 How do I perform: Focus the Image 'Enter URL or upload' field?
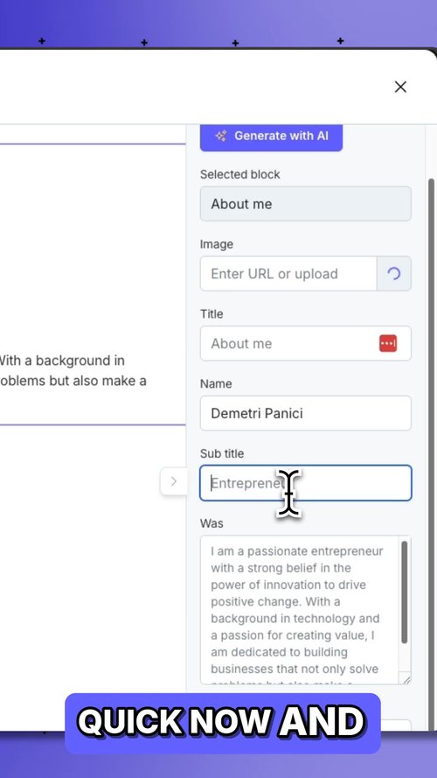[x=288, y=274]
